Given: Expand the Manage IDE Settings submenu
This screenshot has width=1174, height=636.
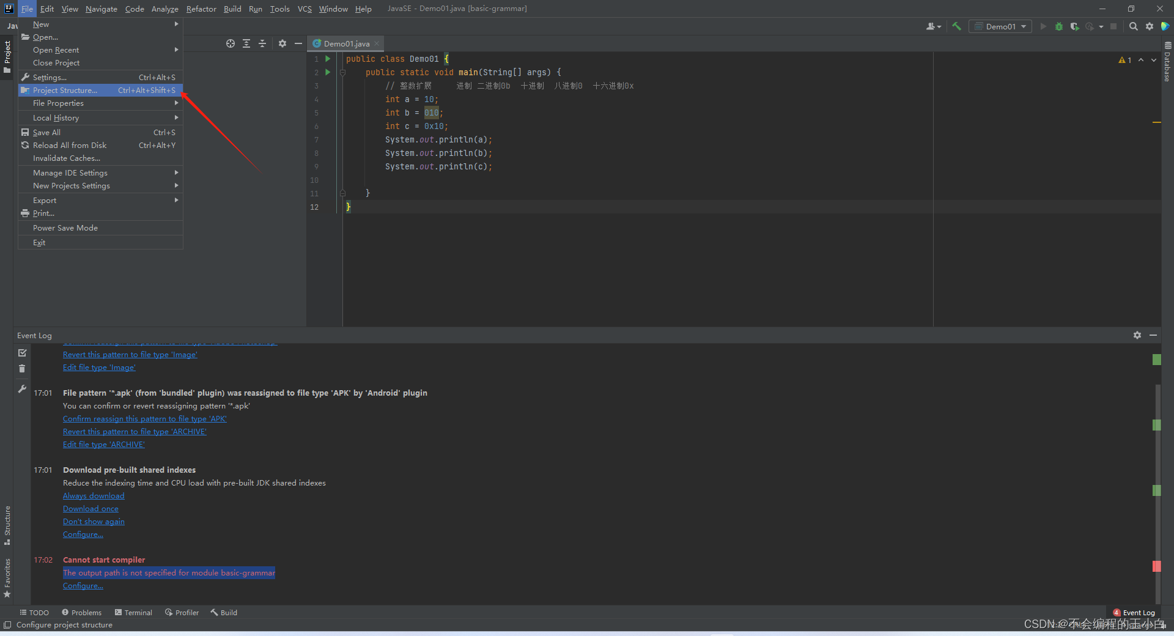Looking at the screenshot, I should (x=101, y=173).
